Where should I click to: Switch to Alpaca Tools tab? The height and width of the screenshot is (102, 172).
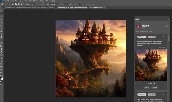(137, 32)
